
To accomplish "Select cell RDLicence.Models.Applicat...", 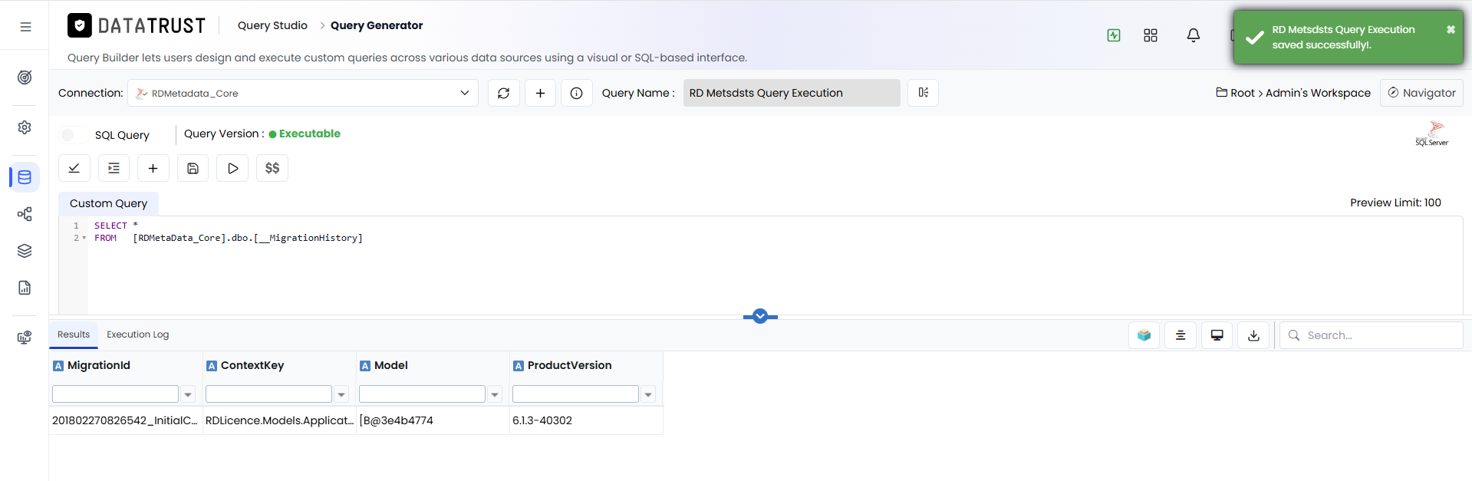I will (279, 420).
